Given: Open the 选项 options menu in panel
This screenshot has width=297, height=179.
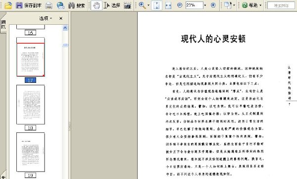Looking at the screenshot, I should point(46,18).
